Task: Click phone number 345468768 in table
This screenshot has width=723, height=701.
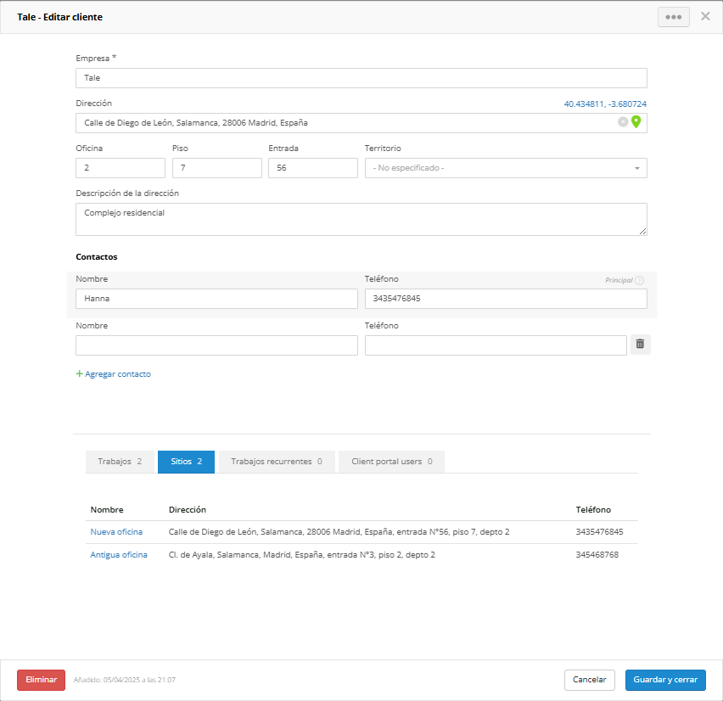Action: point(597,555)
